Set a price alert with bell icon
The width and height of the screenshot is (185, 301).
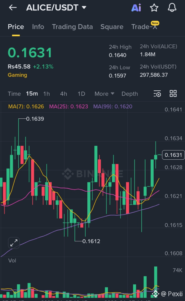(x=172, y=8)
